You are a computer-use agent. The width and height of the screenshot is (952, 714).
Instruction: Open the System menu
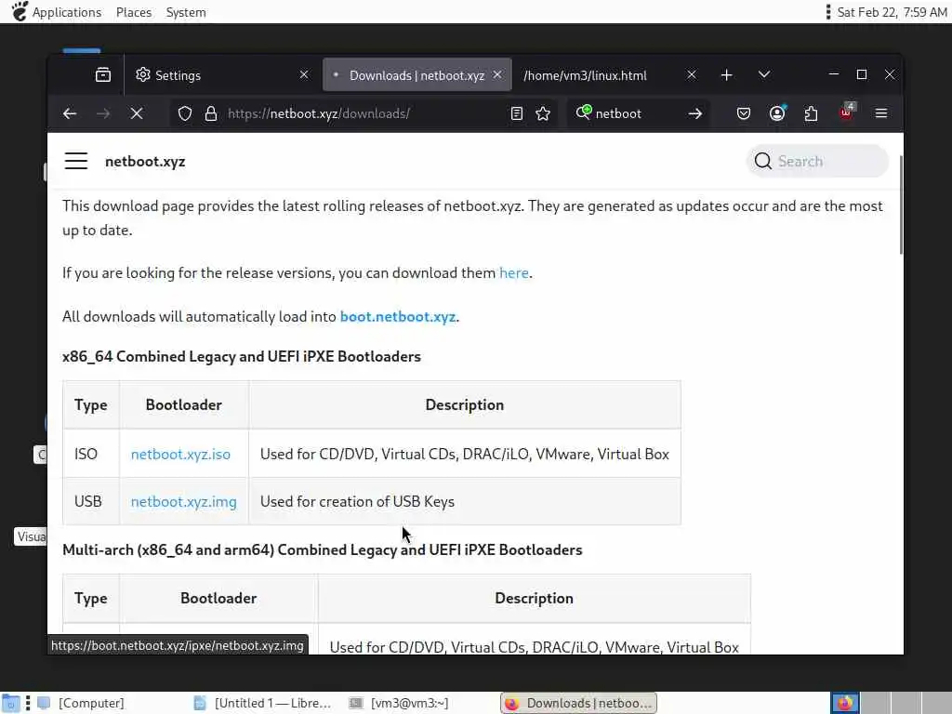point(186,12)
